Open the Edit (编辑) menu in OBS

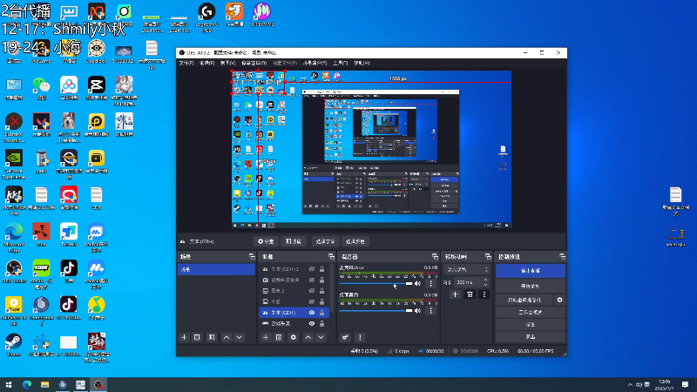[x=206, y=63]
